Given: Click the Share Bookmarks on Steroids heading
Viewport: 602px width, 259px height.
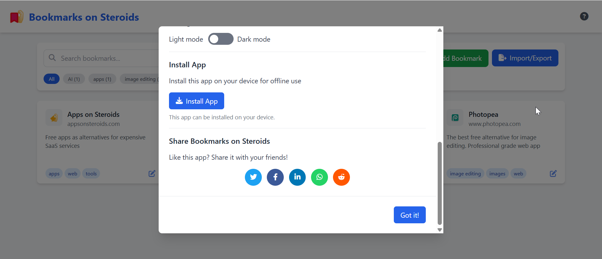Looking at the screenshot, I should pyautogui.click(x=219, y=141).
